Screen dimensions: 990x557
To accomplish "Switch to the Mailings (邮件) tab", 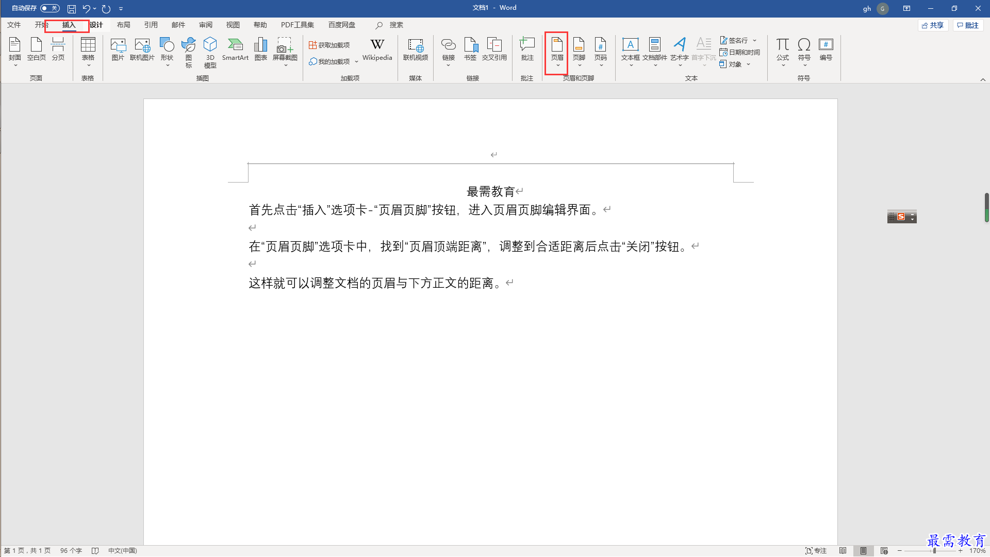I will click(x=178, y=25).
